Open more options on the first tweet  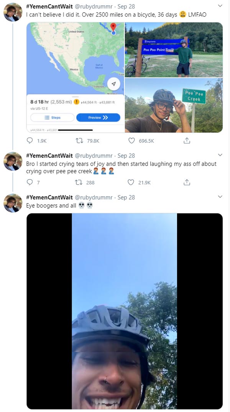point(220,6)
